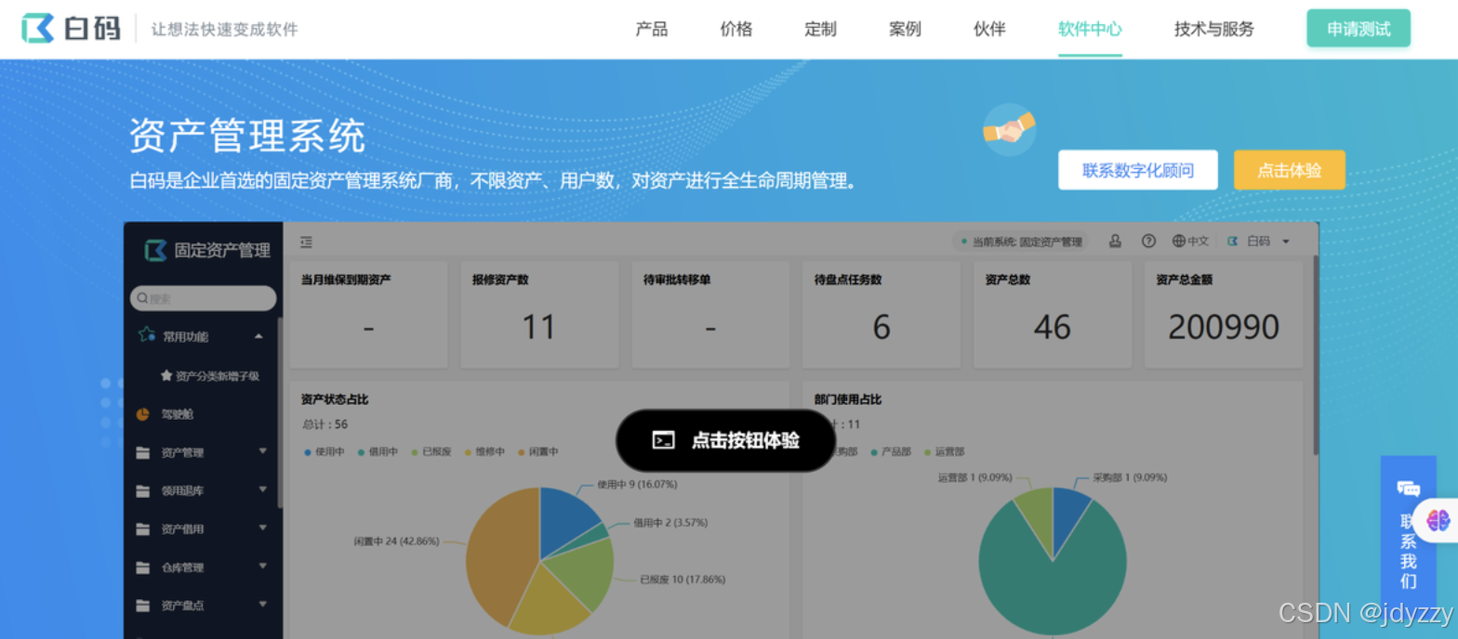
Task: Click the dashboard content vertical scrollbar
Action: pyautogui.click(x=1315, y=355)
